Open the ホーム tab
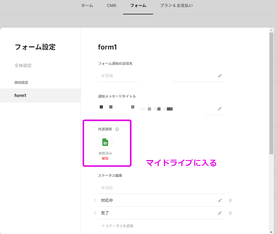277x234 pixels. pyautogui.click(x=87, y=6)
